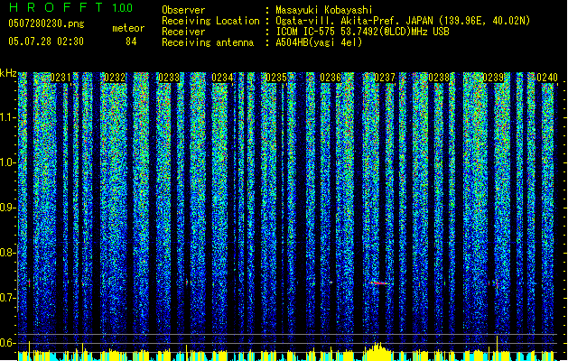
Task: Click the 0.8 kHz axis label
Action: click(8, 253)
